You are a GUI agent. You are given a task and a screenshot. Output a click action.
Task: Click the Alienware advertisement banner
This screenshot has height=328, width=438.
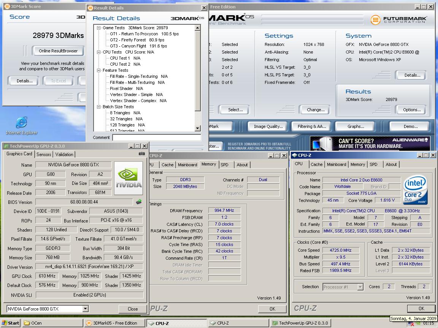[x=370, y=143]
